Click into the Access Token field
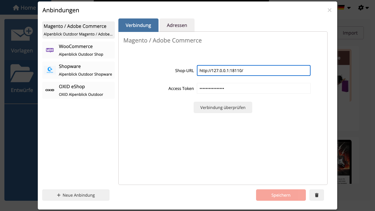This screenshot has height=211, width=375. click(x=254, y=89)
